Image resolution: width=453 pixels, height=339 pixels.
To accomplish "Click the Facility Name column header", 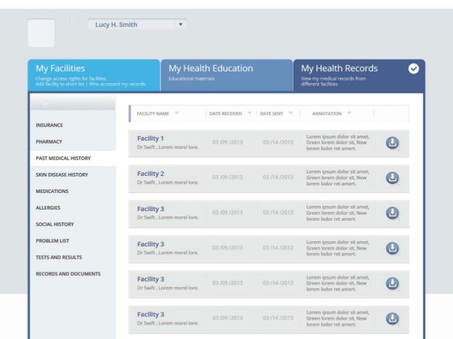I will (153, 114).
